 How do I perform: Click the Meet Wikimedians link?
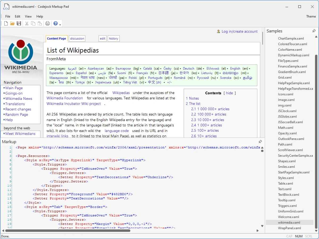click(x=20, y=134)
